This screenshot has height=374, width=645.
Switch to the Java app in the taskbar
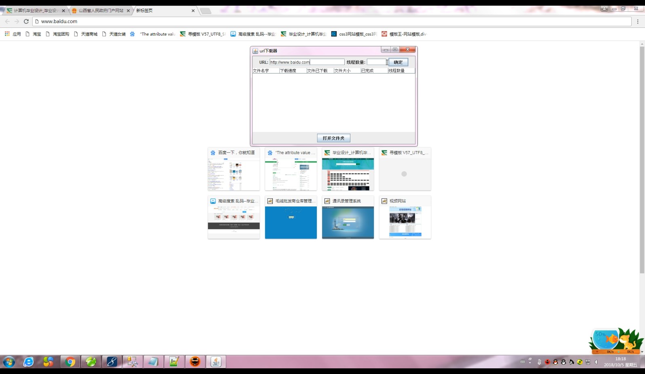pyautogui.click(x=216, y=361)
